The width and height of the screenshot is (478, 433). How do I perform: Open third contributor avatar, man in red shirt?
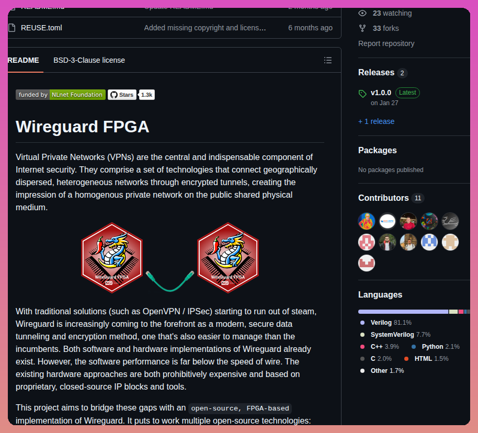408,221
